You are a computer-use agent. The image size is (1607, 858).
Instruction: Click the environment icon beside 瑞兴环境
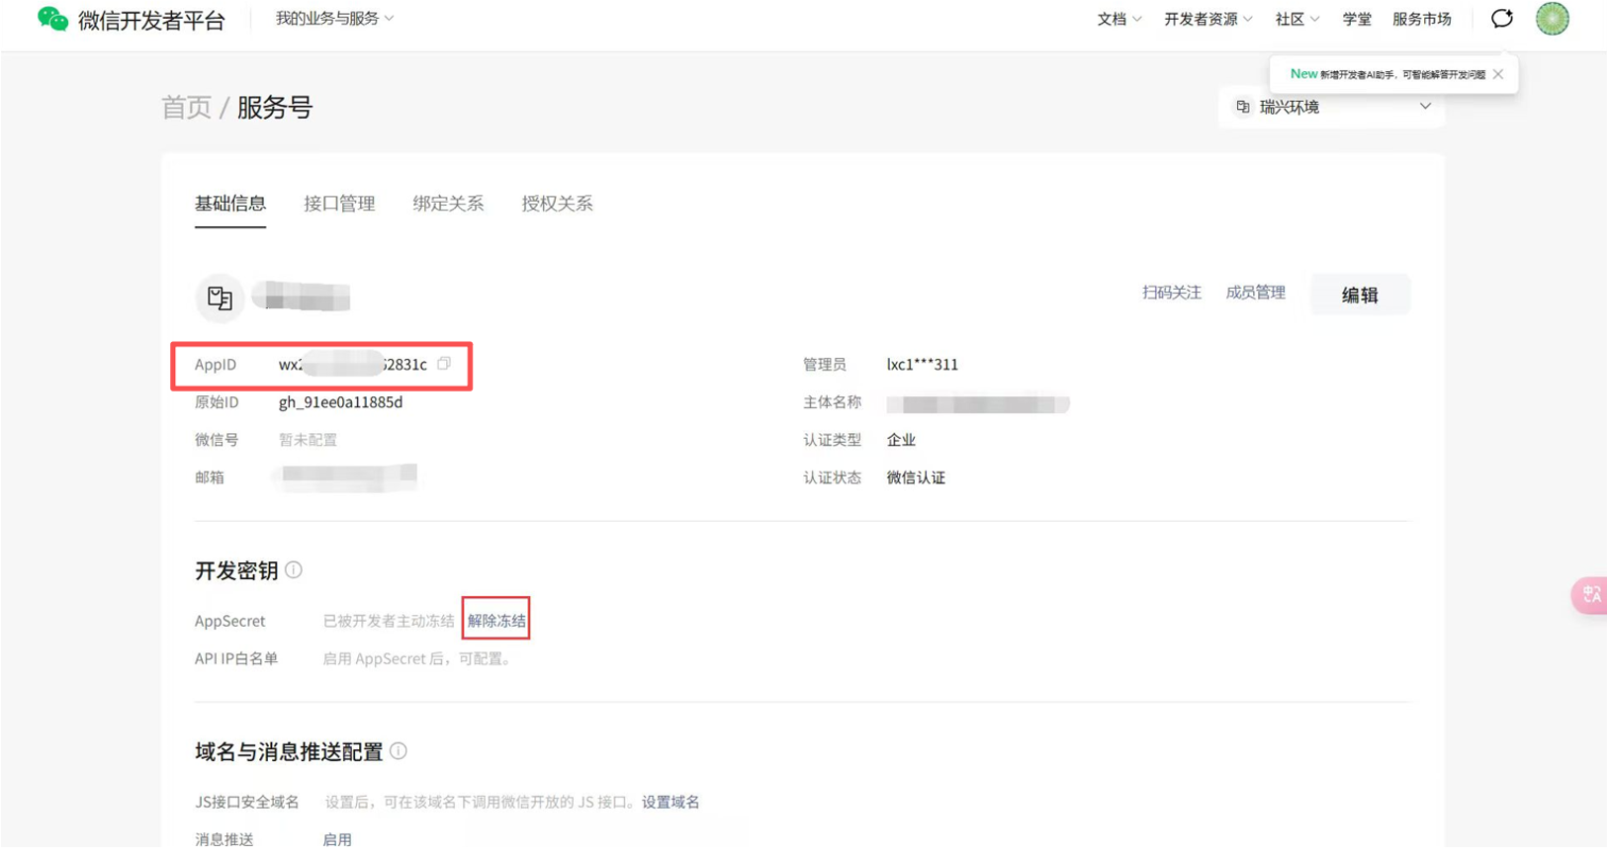(1243, 107)
